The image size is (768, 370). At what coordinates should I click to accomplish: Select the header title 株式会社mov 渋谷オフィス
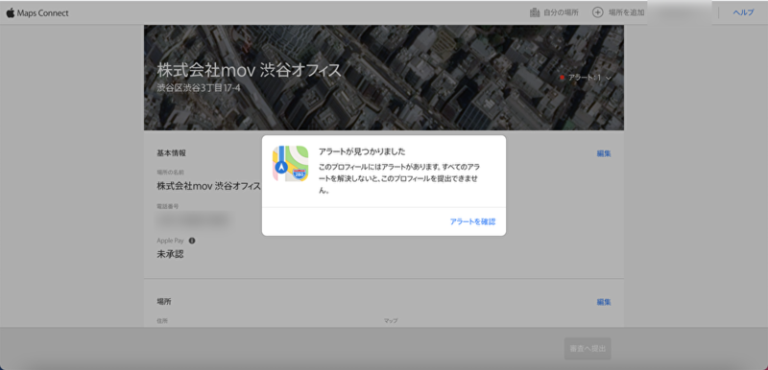[249, 71]
